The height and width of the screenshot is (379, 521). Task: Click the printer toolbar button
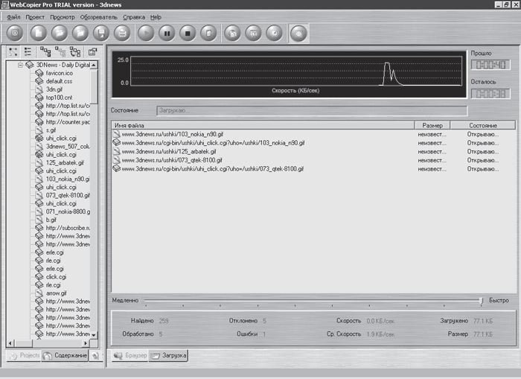(122, 33)
